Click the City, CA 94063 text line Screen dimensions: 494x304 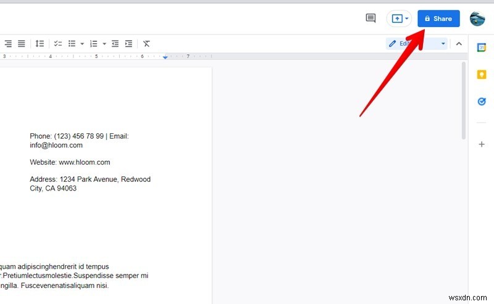pos(53,189)
